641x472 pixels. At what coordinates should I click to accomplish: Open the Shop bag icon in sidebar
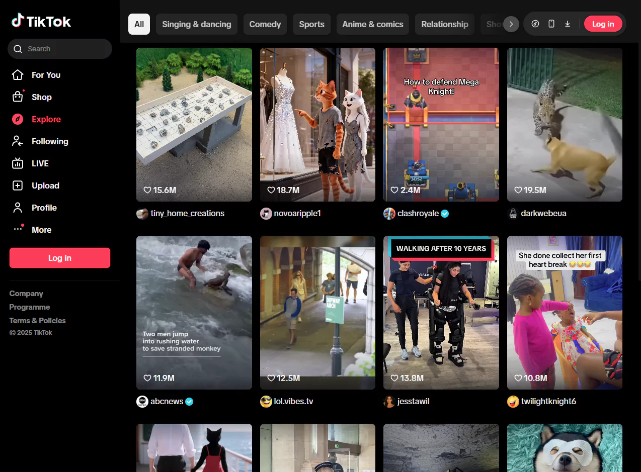[x=18, y=97]
